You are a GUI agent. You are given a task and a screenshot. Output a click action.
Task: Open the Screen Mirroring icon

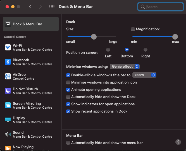(8, 105)
